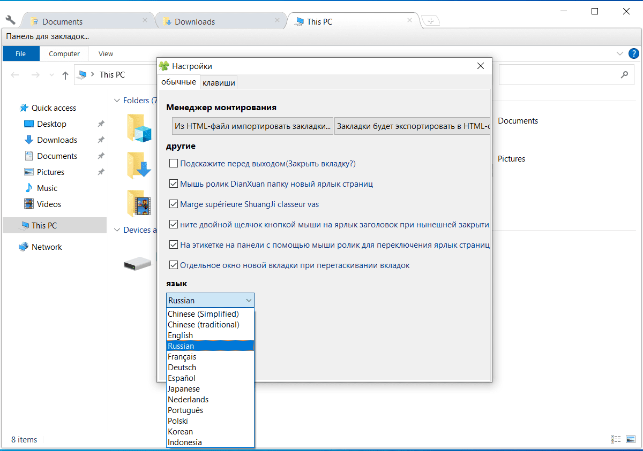Uncheck На этикетке на панели checkbox

click(x=173, y=245)
